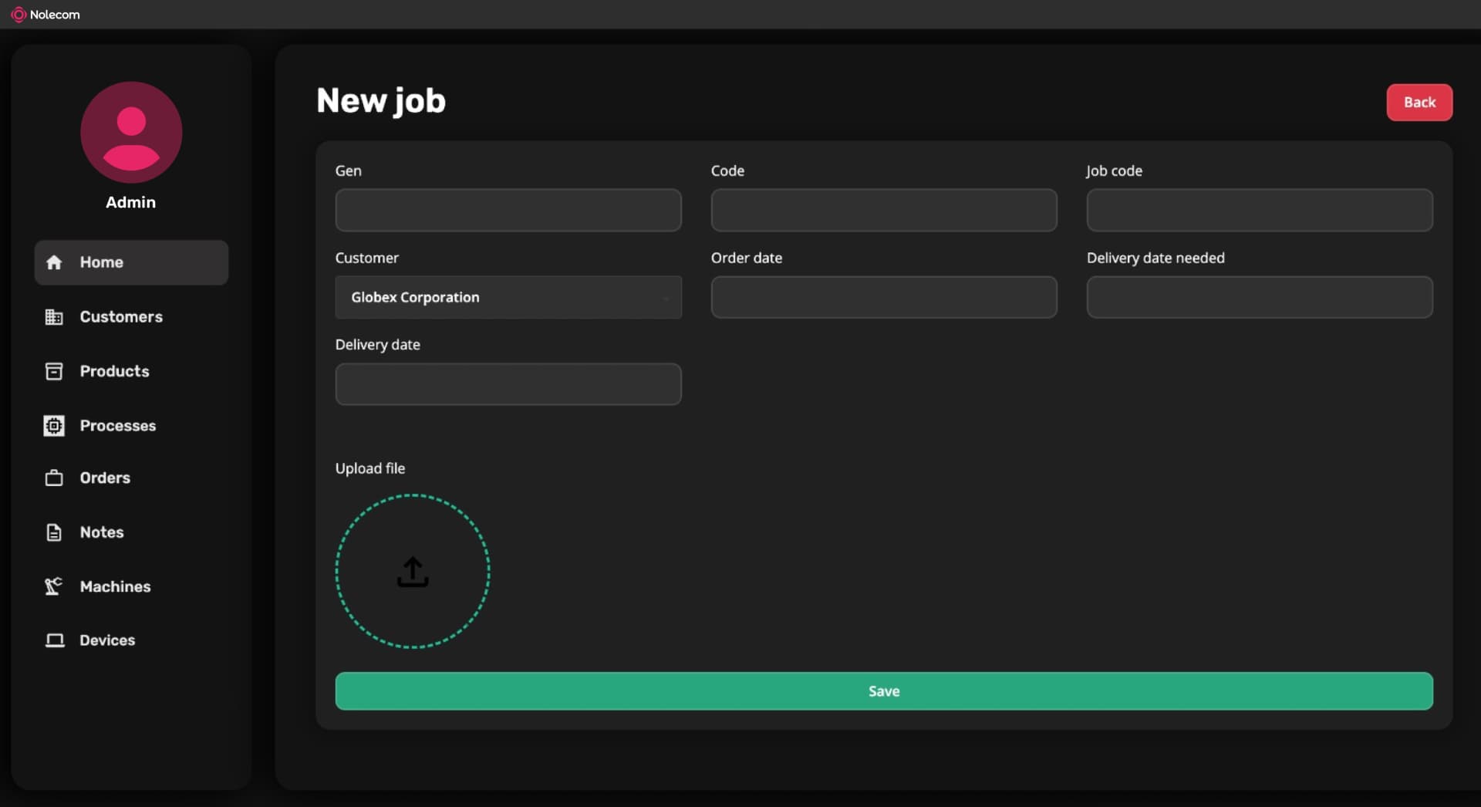This screenshot has height=807, width=1481.
Task: Focus the Gen input field
Action: click(508, 210)
